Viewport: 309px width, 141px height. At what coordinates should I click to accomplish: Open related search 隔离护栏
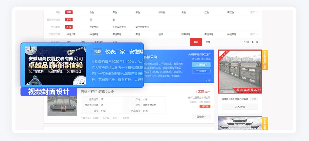pyautogui.click(x=186, y=34)
